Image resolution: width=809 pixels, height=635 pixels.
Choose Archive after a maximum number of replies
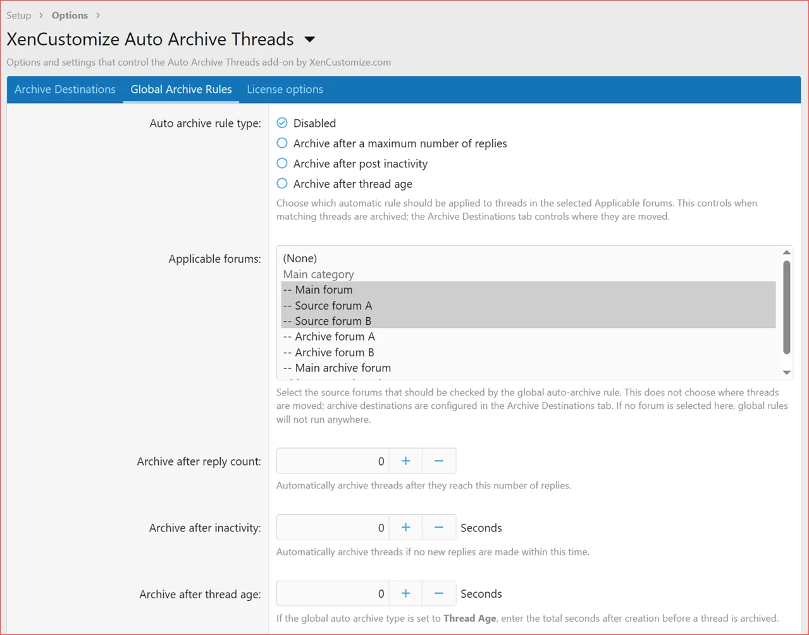click(x=282, y=143)
